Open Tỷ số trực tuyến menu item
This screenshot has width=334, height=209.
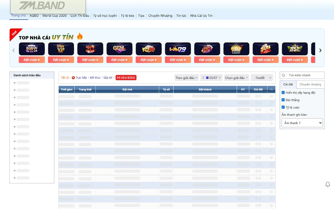click(x=105, y=16)
